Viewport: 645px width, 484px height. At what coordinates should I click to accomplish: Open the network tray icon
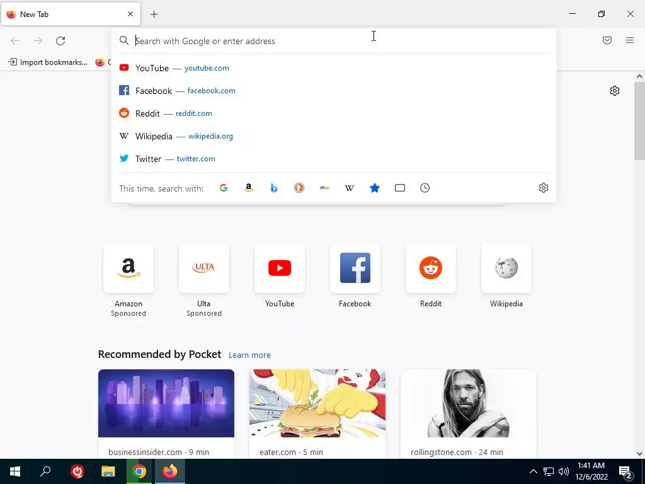549,471
